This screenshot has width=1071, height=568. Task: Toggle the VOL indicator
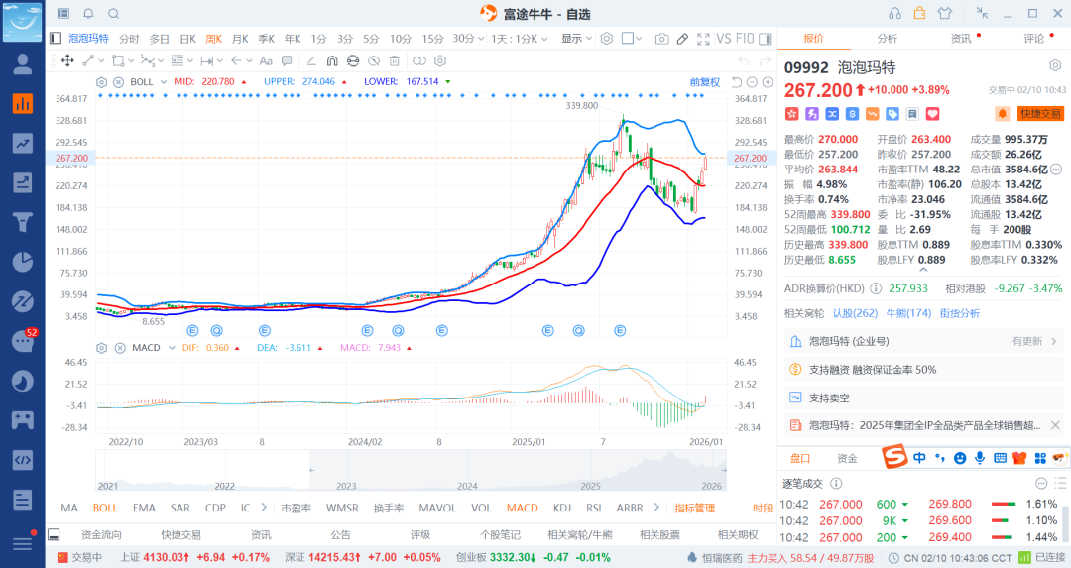(481, 508)
